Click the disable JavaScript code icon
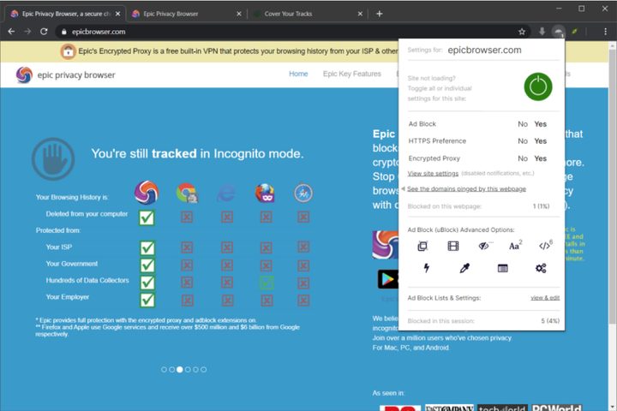This screenshot has height=411, width=617. pos(544,246)
